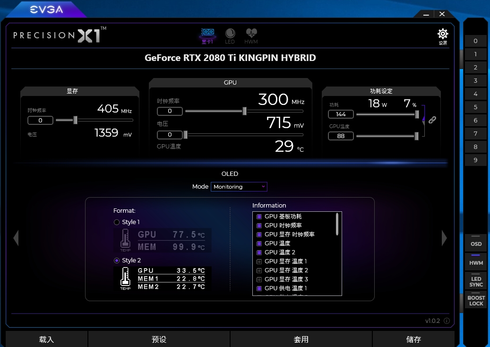490x347 pixels.
Task: Open the OLED Mode dropdown
Action: tap(239, 187)
